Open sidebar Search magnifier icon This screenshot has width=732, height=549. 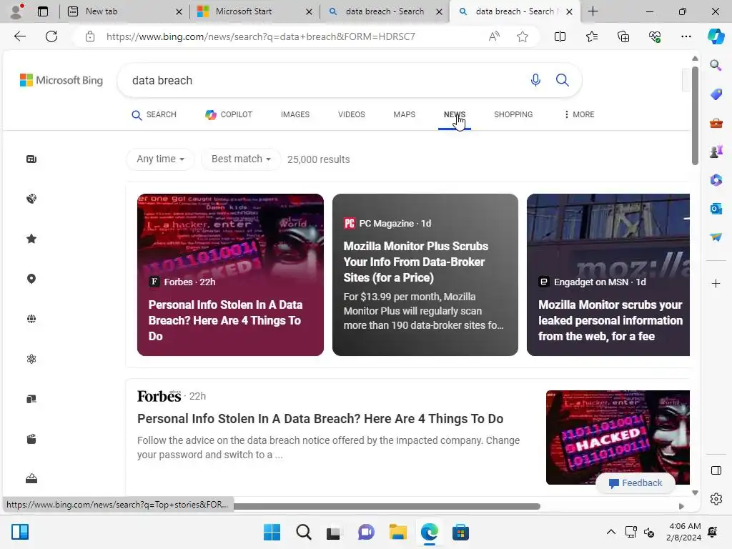tap(716, 65)
